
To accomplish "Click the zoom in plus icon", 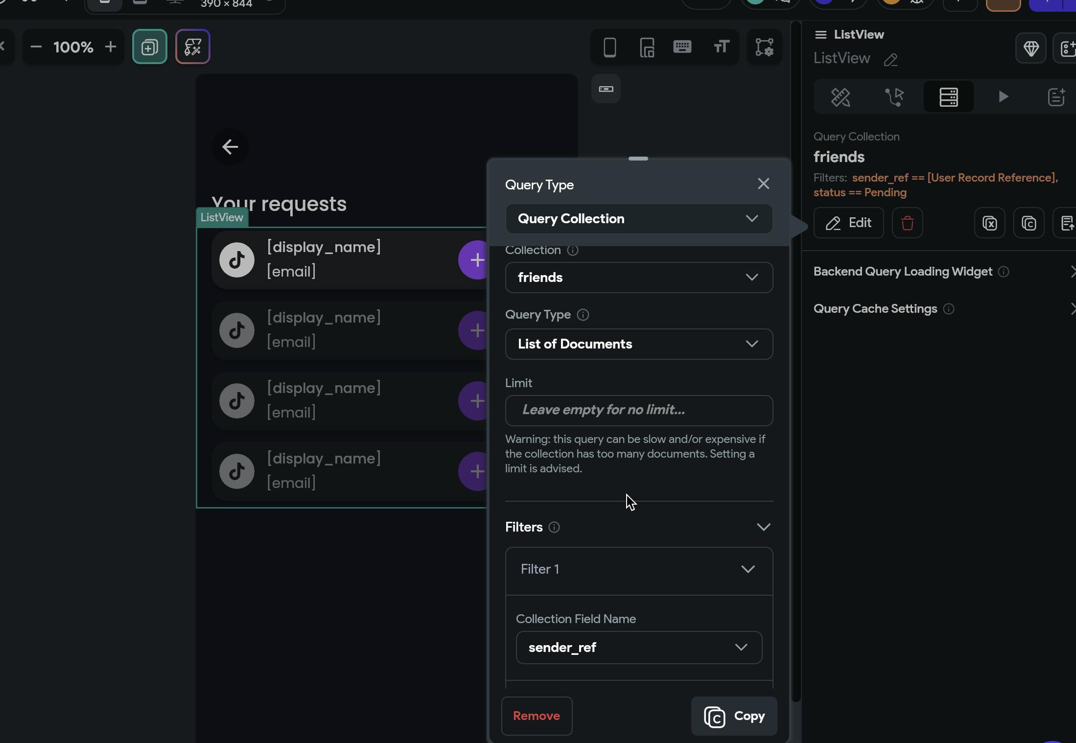I will point(111,47).
